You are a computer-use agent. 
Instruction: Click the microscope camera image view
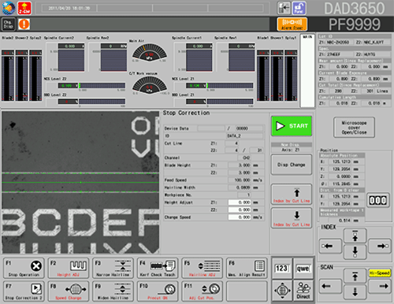pyautogui.click(x=80, y=182)
